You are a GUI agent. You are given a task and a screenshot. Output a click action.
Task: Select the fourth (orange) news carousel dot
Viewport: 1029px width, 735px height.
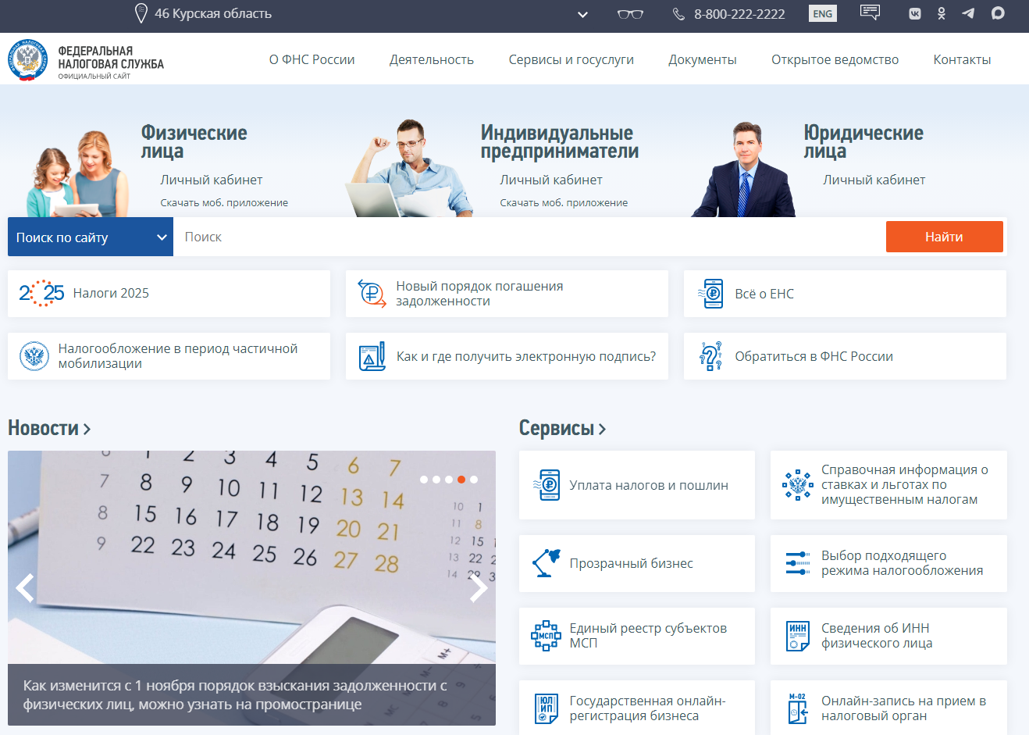coord(461,480)
